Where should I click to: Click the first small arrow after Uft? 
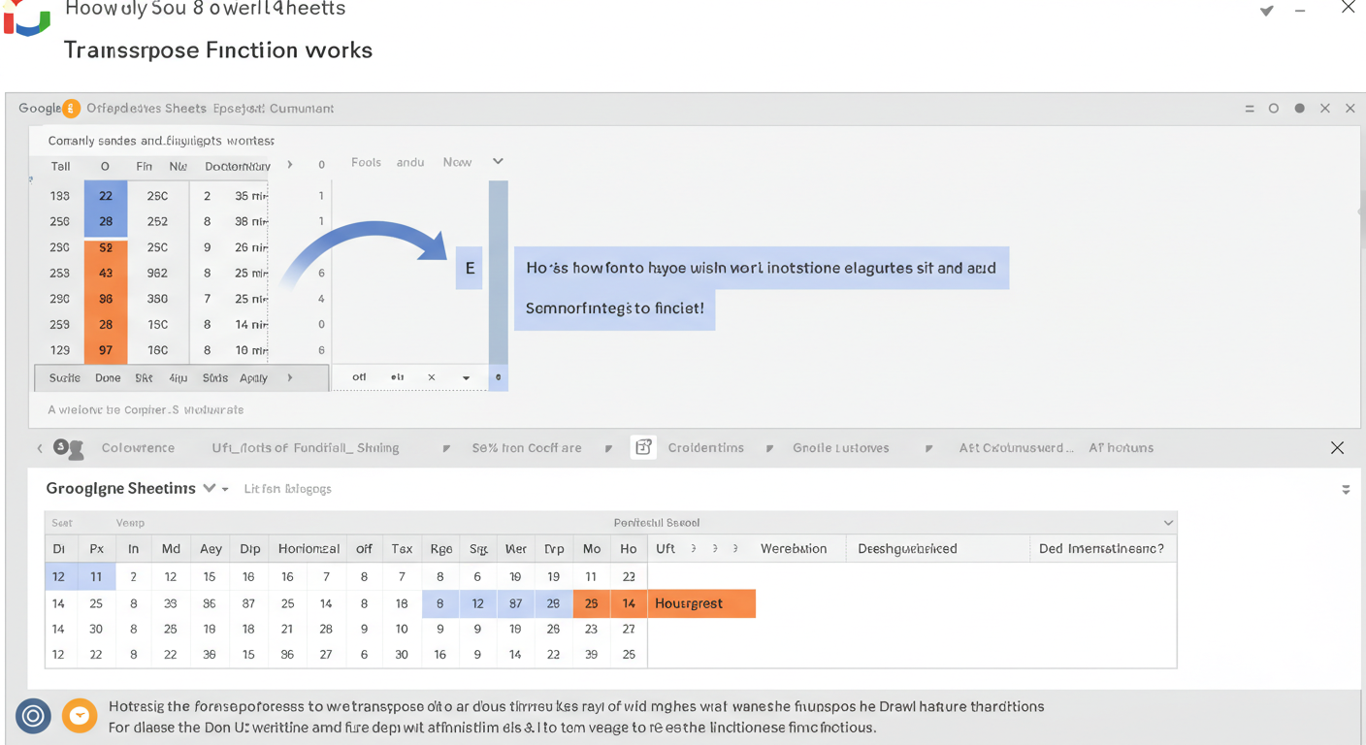[x=693, y=549]
